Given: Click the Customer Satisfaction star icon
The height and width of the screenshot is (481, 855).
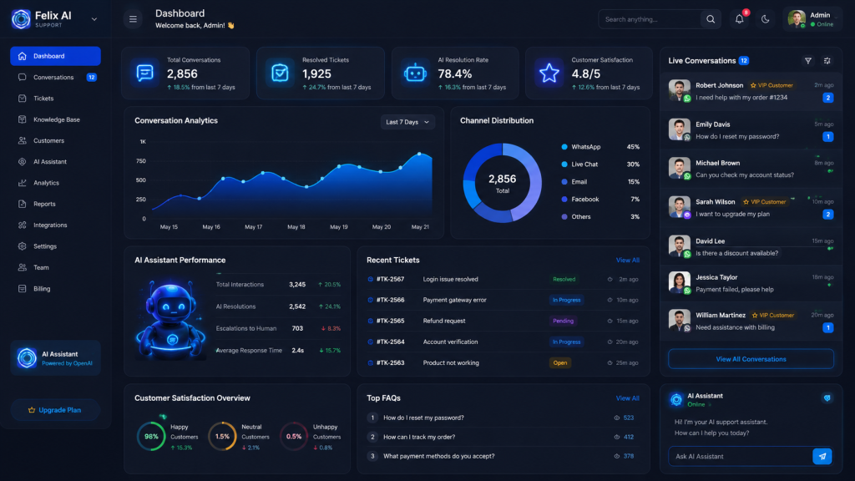Looking at the screenshot, I should (x=549, y=73).
